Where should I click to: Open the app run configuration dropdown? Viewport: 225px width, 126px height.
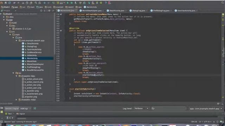coord(61,3)
